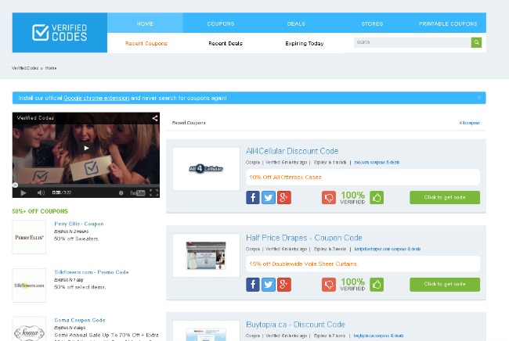This screenshot has width=509, height=341.
Task: Open All4Cellular Discount Code title
Action: 292,151
